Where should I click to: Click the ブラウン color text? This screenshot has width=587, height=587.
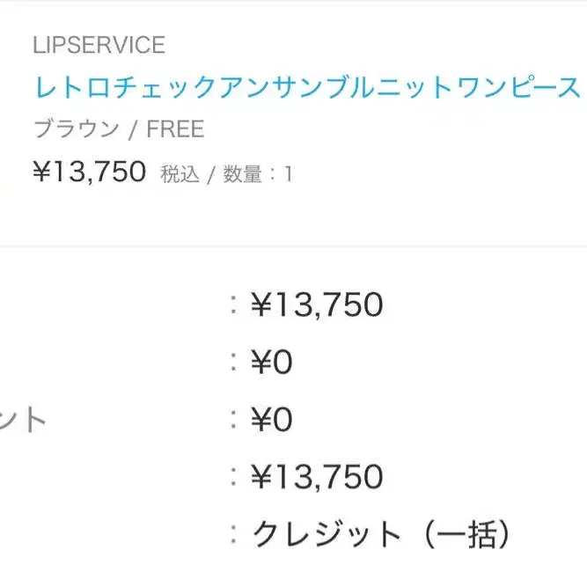coord(76,129)
